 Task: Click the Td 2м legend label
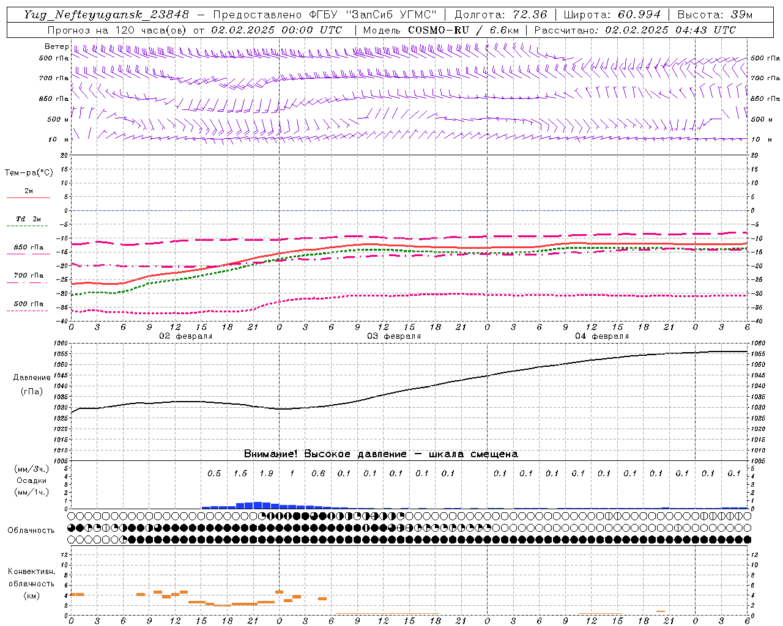[28, 219]
